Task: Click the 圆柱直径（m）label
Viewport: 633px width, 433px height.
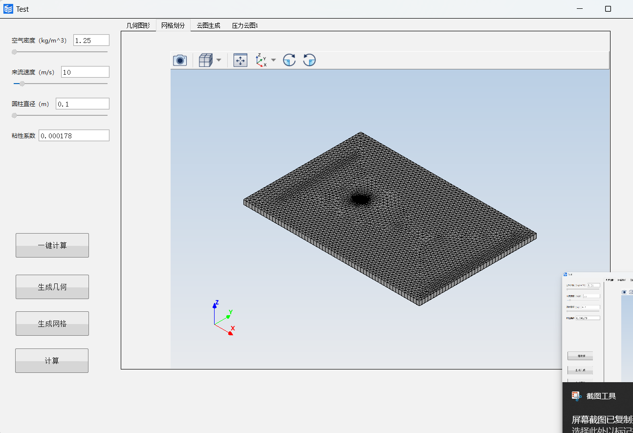Action: click(x=30, y=104)
